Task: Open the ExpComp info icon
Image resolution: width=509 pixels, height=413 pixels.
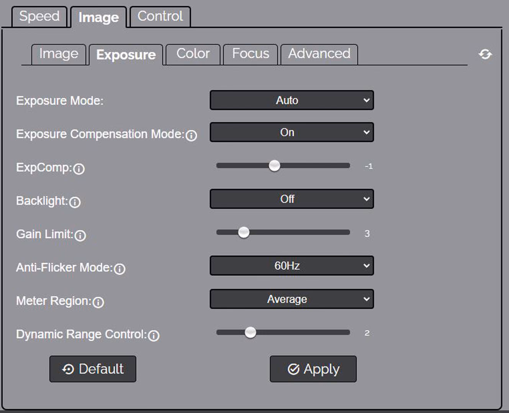Action: click(x=79, y=169)
